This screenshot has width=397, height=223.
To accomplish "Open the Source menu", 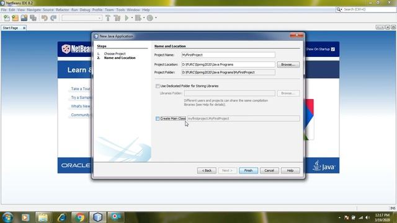I will coord(48,10).
